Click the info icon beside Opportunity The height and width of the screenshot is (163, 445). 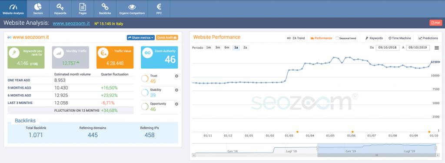[x=176, y=104]
